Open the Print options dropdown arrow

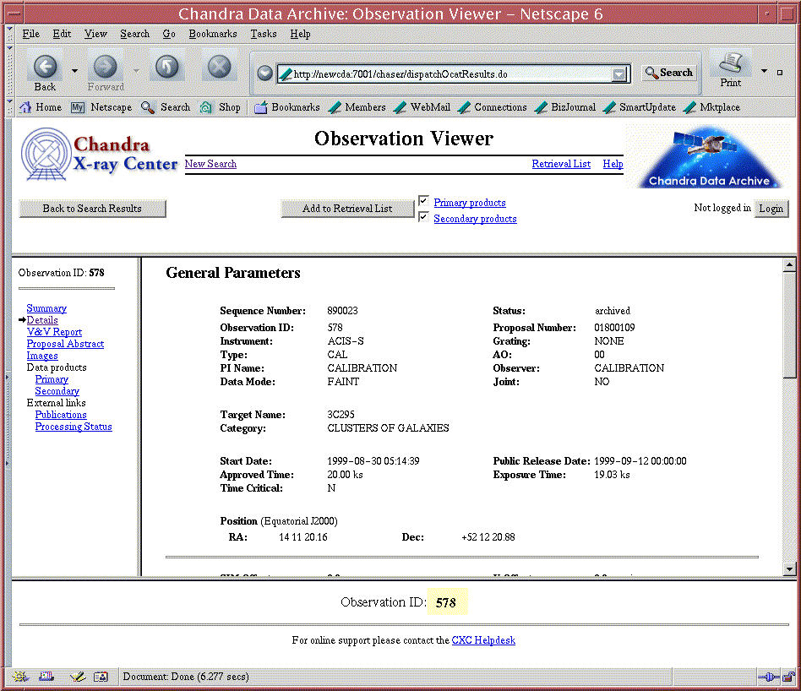click(x=764, y=72)
